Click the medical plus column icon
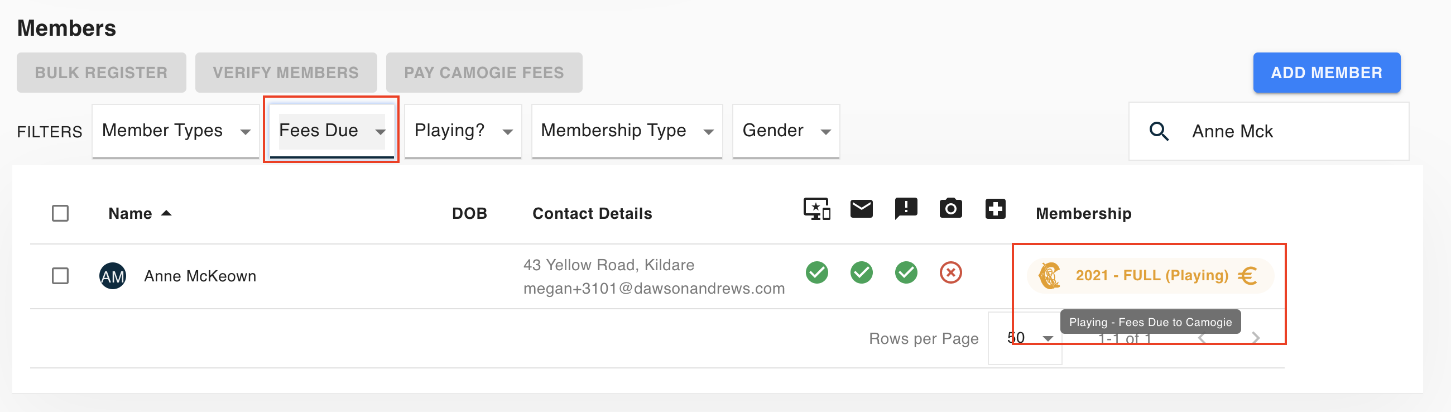The image size is (1451, 412). point(995,209)
